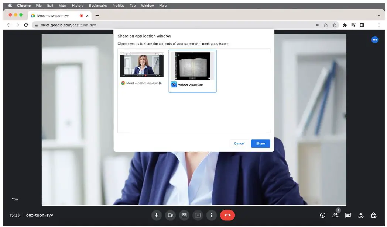Click the present screen icon
Image resolution: width=387 pixels, height=227 pixels.
click(x=198, y=215)
